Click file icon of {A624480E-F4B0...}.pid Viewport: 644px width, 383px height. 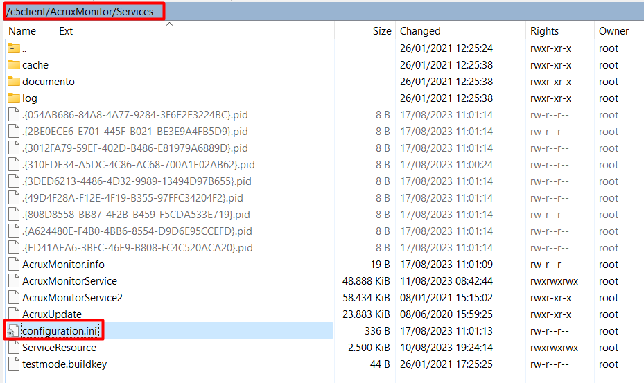point(14,231)
